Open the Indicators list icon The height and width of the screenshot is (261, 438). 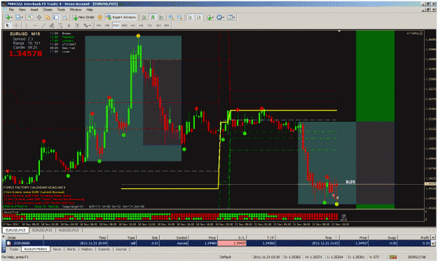coord(209,17)
